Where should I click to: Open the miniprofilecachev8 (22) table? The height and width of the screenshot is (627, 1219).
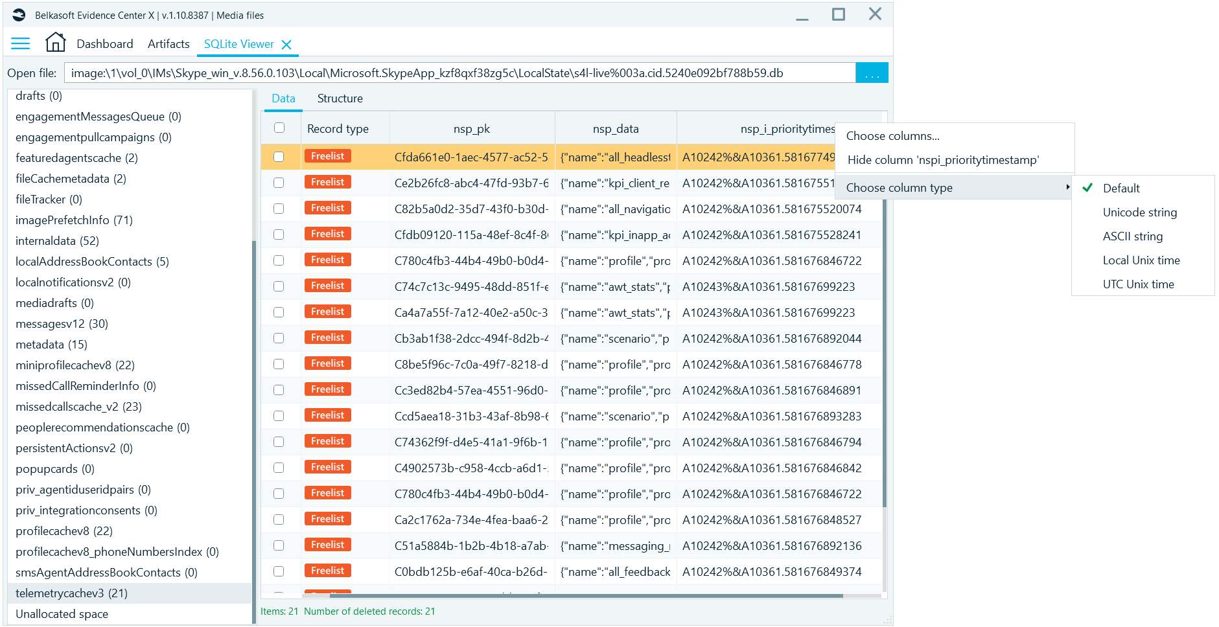(130, 365)
